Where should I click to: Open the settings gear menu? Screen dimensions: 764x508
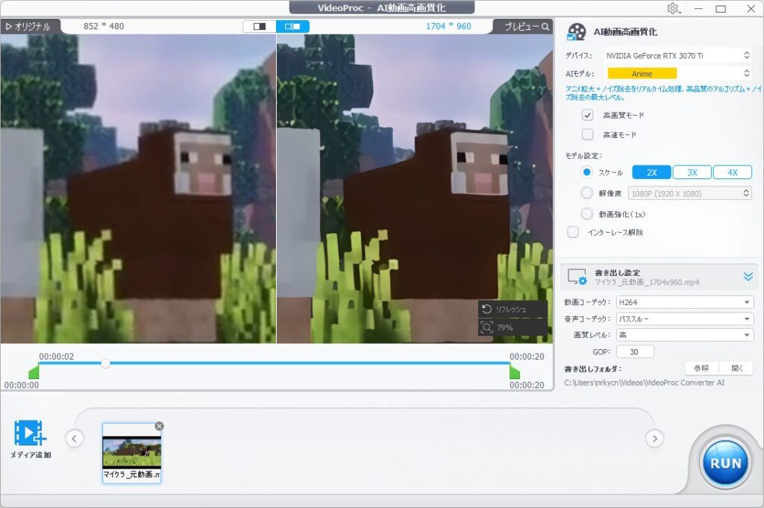pos(674,9)
